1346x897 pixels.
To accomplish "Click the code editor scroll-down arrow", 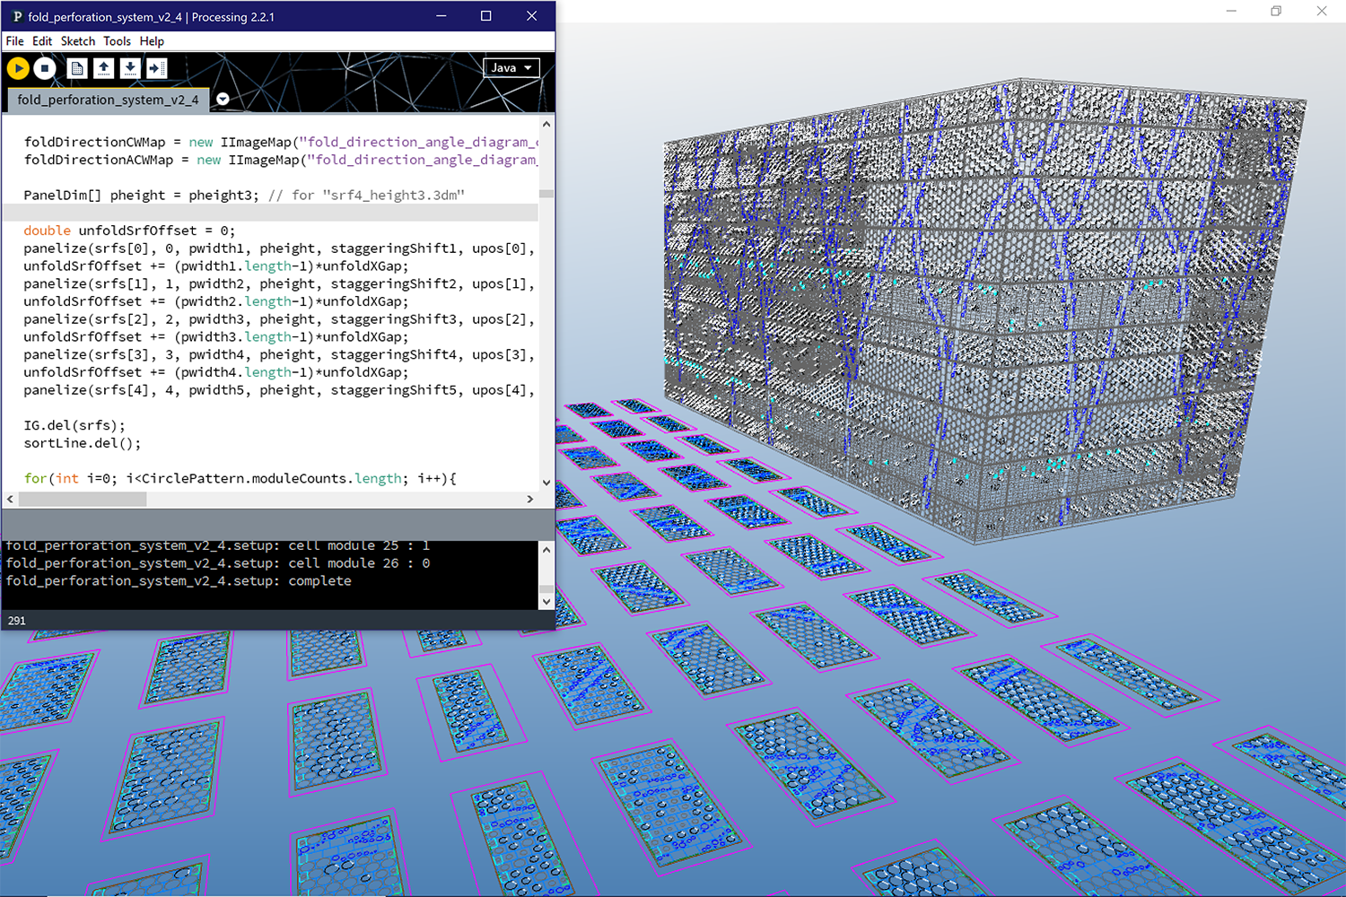I will 546,483.
